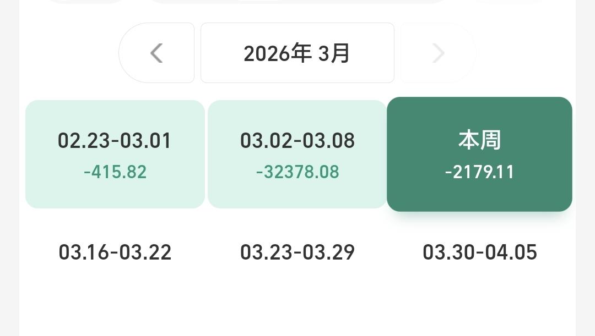Image resolution: width=595 pixels, height=336 pixels.
Task: Select week 03.02-03.08 card
Action: (x=297, y=154)
